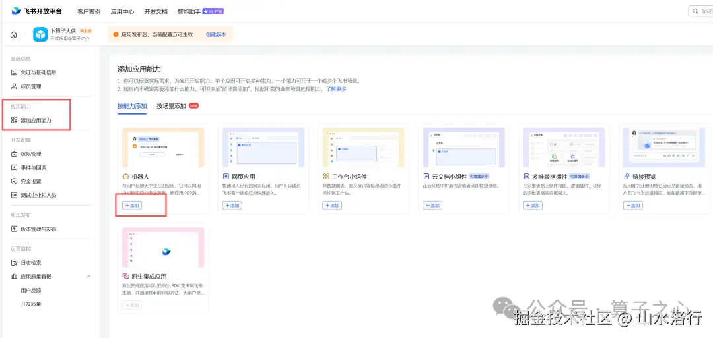
Task: Open 开发质量 under 应用质量看板
Action: click(31, 304)
